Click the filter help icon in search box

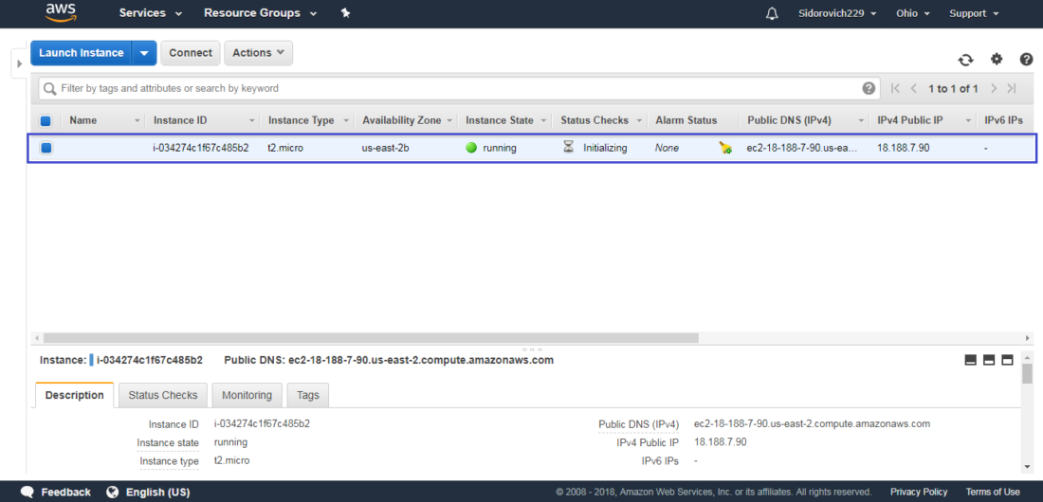point(869,88)
